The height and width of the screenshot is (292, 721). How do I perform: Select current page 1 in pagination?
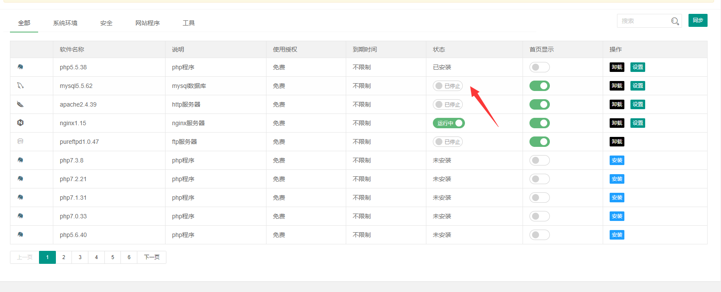click(48, 257)
